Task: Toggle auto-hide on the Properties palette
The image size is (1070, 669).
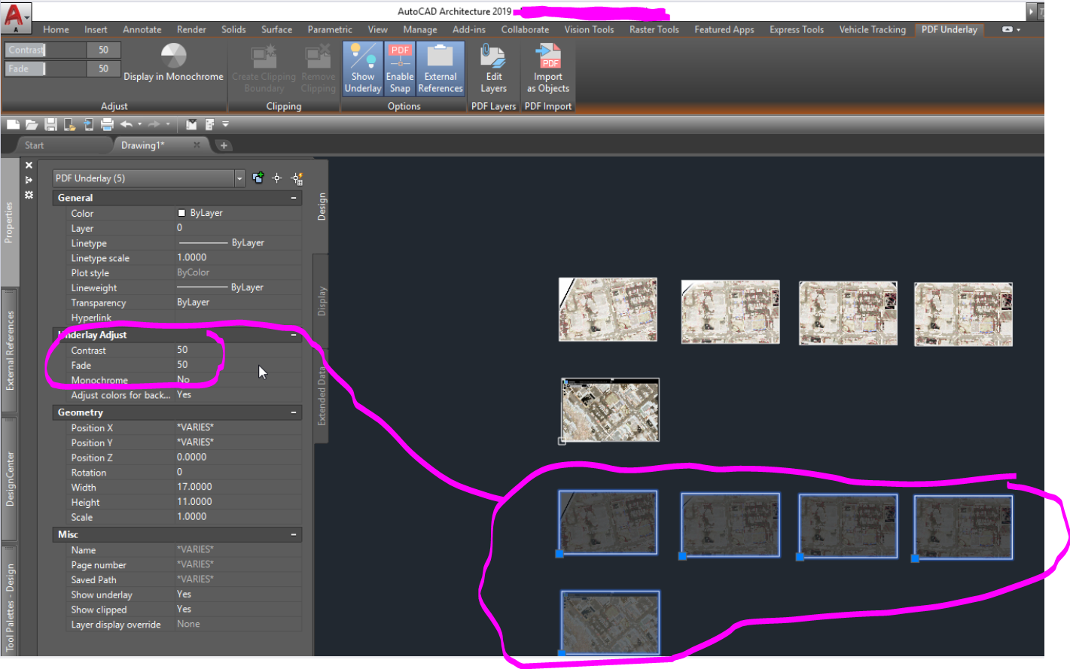Action: 29,180
